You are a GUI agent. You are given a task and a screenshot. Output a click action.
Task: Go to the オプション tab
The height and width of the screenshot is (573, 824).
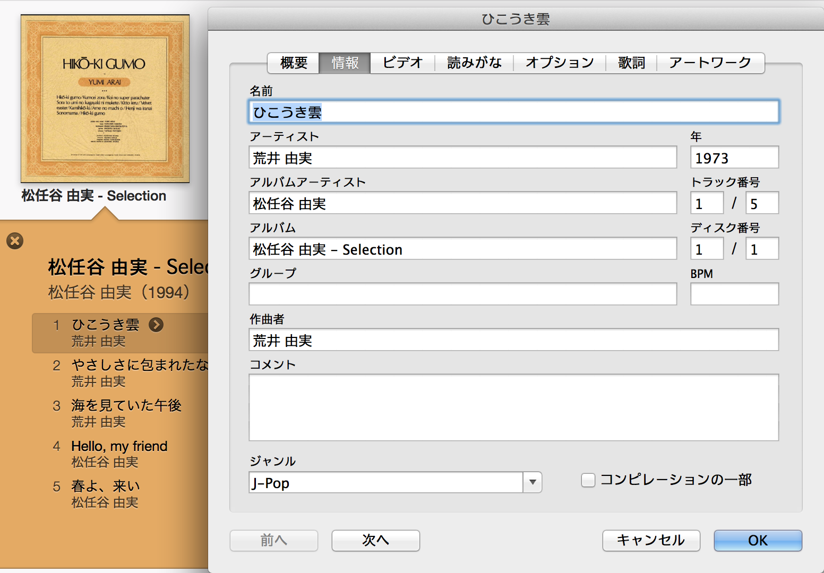click(560, 63)
